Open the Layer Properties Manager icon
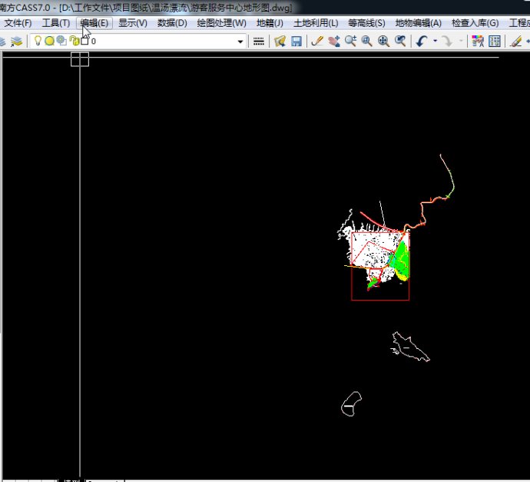The height and width of the screenshot is (482, 530). pyautogui.click(x=16, y=41)
